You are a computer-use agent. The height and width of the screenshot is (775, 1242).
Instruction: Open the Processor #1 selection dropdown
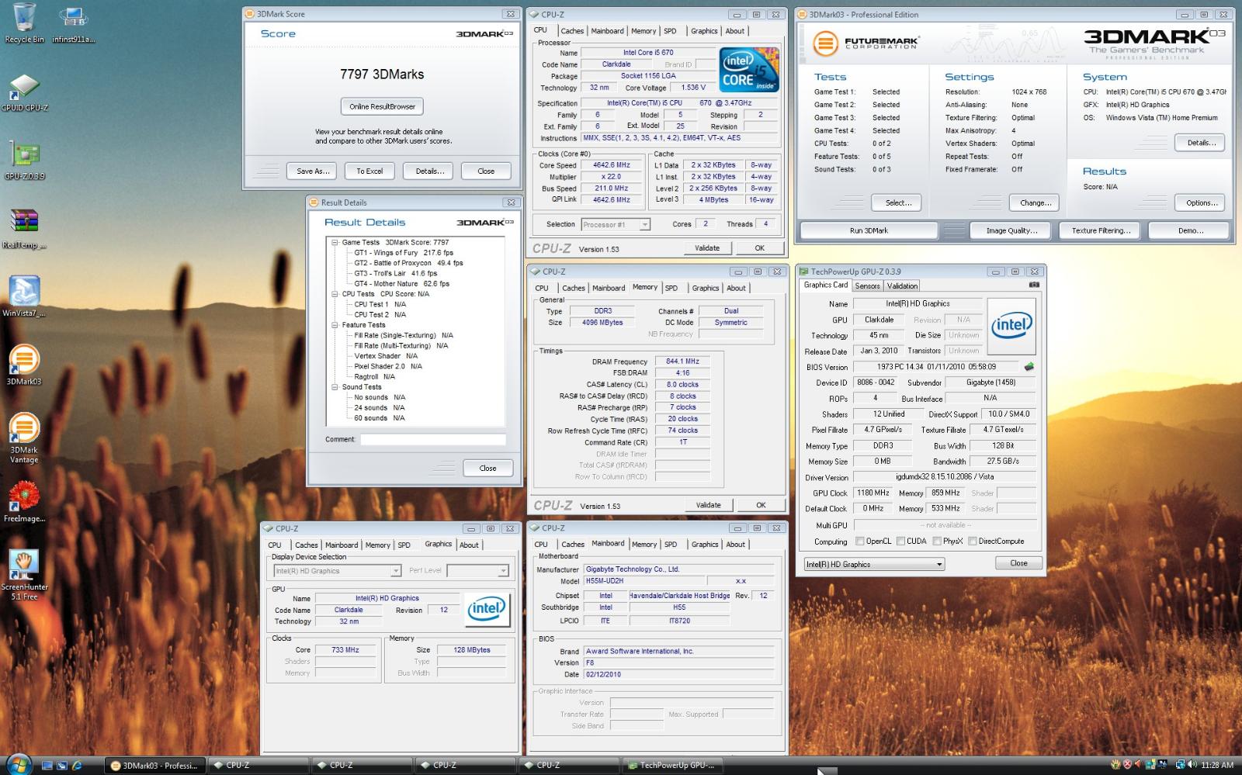pyautogui.click(x=616, y=224)
